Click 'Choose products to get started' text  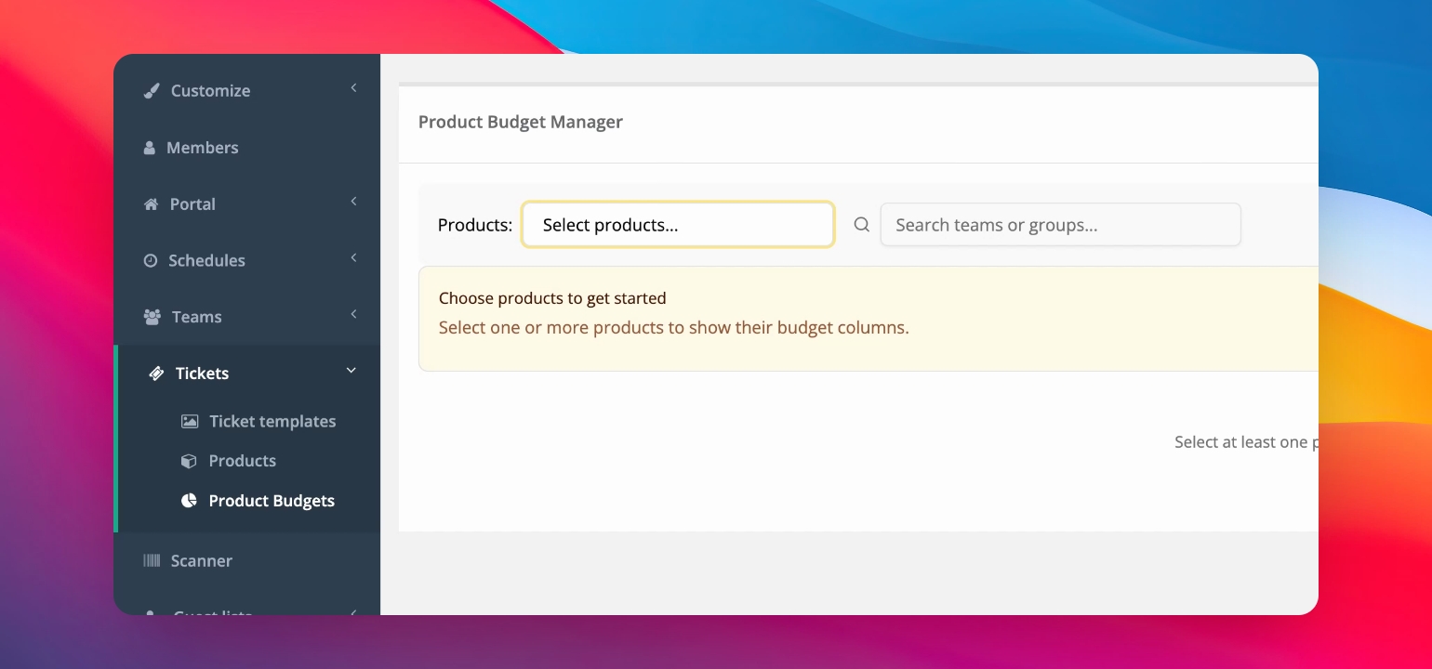click(552, 298)
